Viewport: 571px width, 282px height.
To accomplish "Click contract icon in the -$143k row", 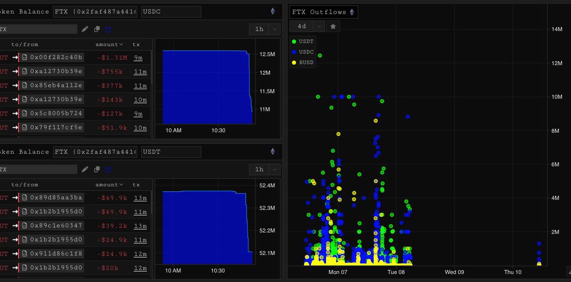I will pyautogui.click(x=25, y=100).
